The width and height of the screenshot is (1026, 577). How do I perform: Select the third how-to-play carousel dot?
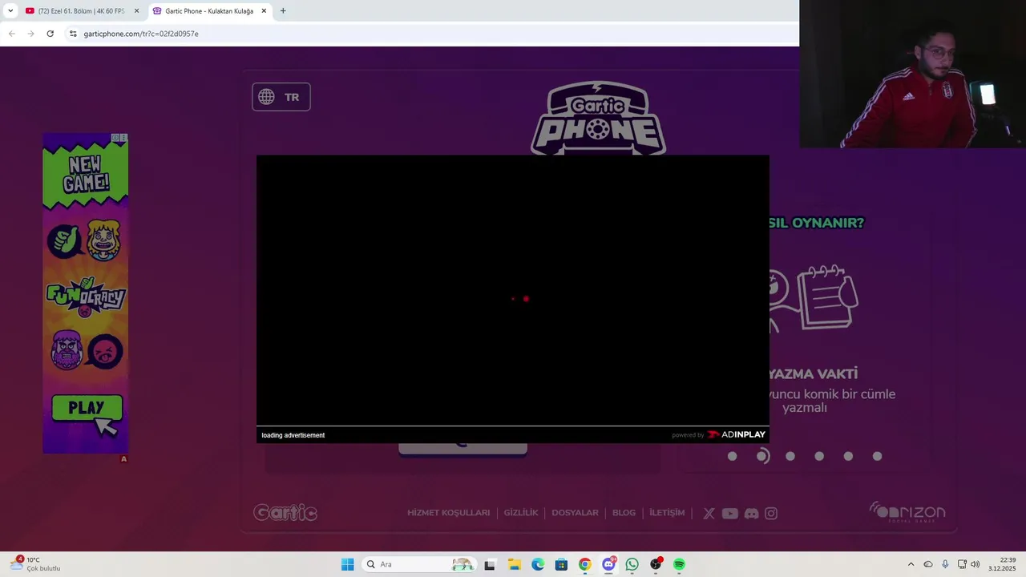point(790,456)
